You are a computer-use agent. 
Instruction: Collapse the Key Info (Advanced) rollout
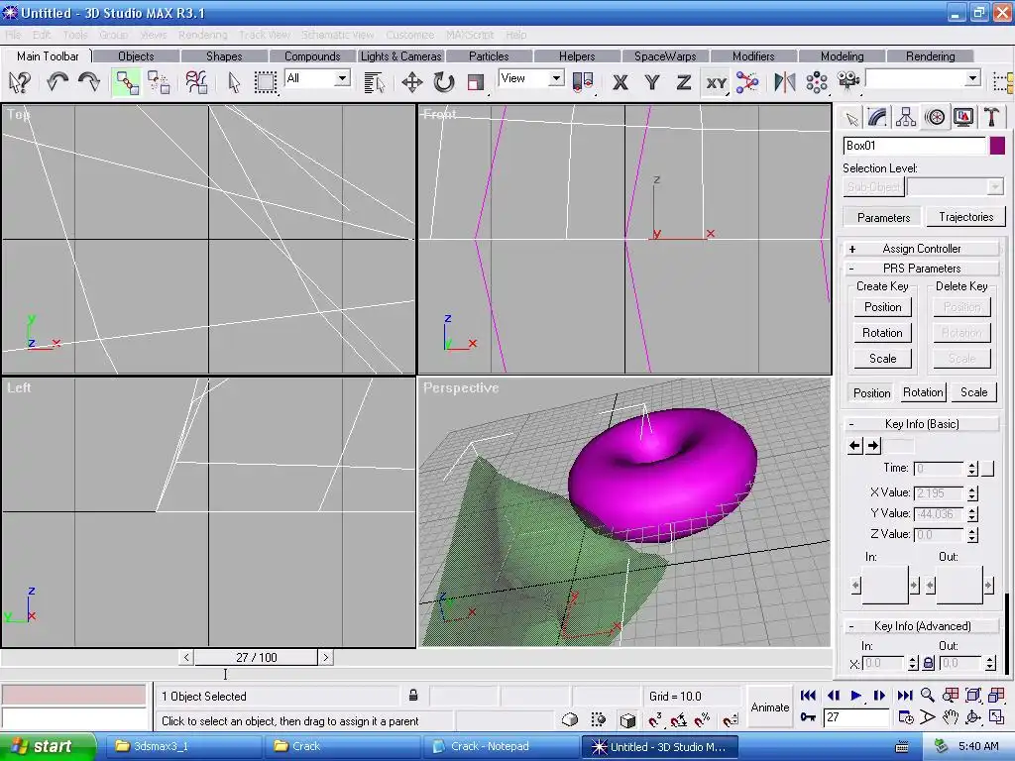(x=923, y=626)
